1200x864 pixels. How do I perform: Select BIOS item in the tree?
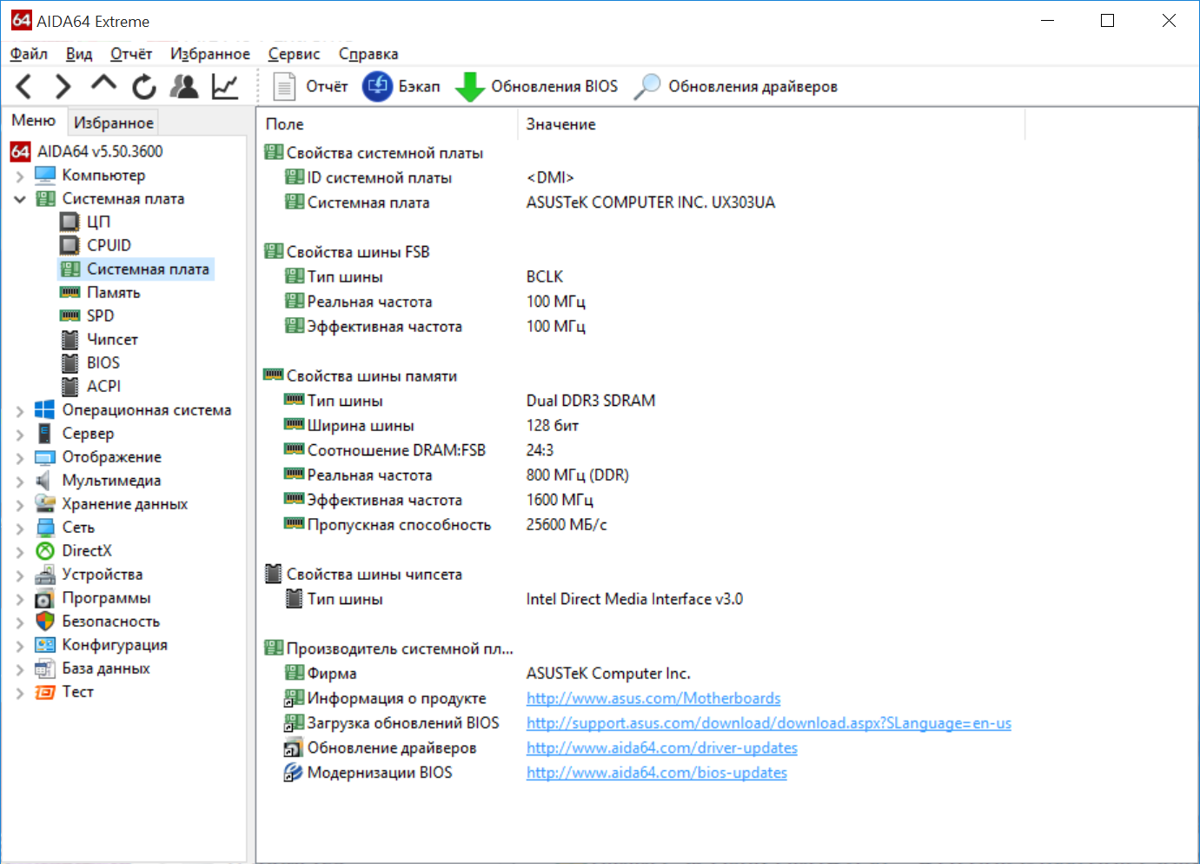(103, 362)
